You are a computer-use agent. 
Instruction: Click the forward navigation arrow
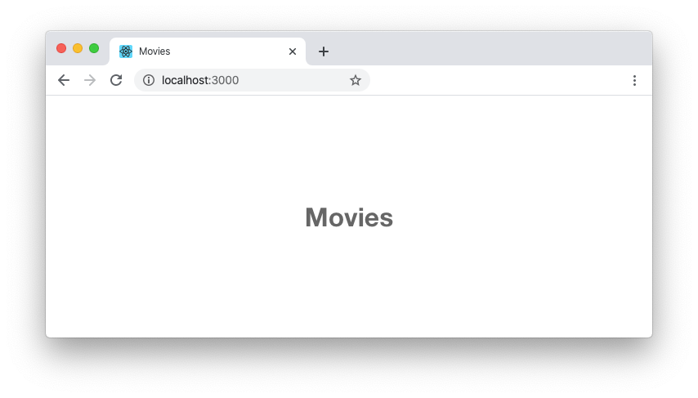pos(90,80)
